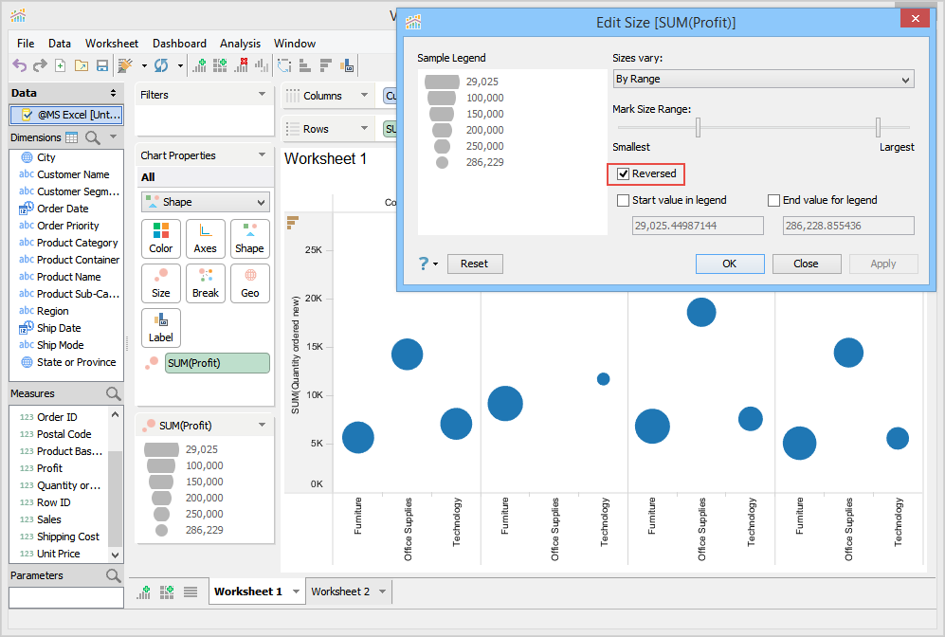
Task: Click the largest mark size slider handle
Action: pos(878,127)
